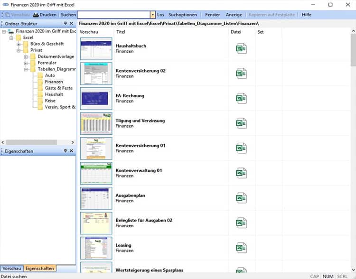This screenshot has width=356, height=279.
Task: Click the Los search button
Action: [x=160, y=15]
